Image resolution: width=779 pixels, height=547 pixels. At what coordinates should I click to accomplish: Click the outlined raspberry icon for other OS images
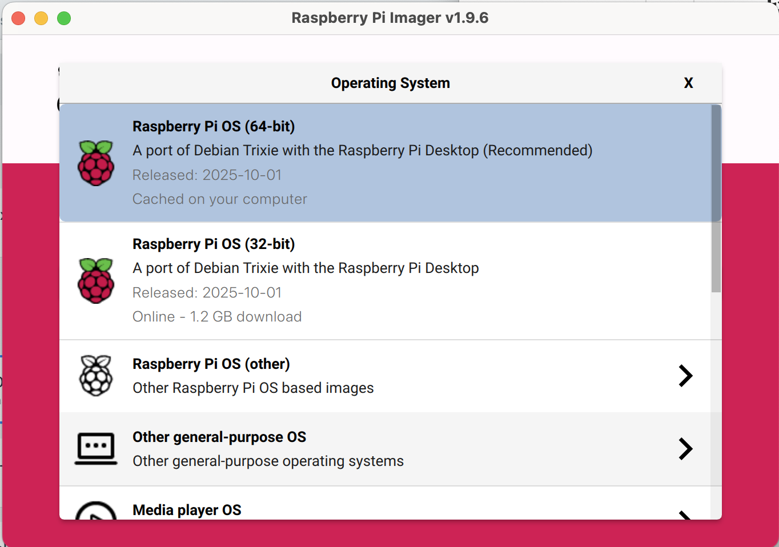[x=97, y=376]
